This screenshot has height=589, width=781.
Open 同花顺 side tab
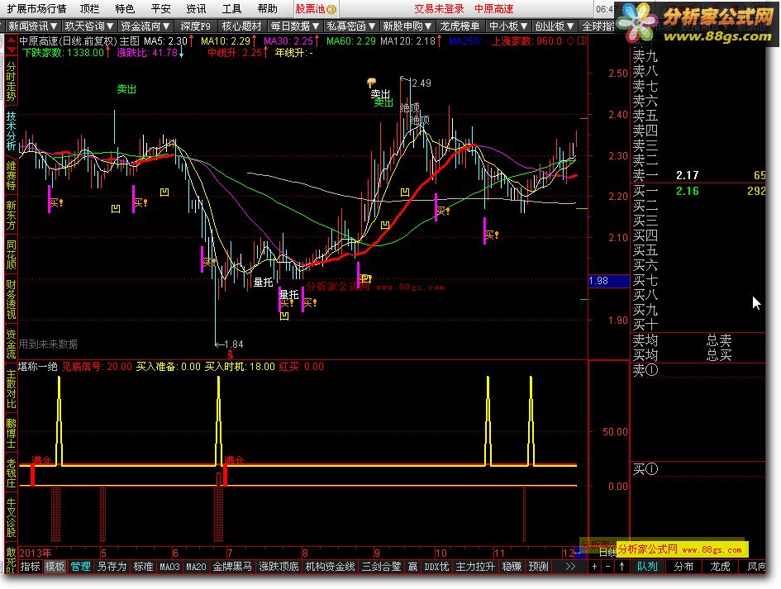(x=11, y=254)
